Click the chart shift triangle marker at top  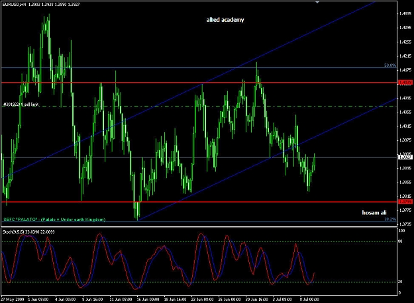317,2
